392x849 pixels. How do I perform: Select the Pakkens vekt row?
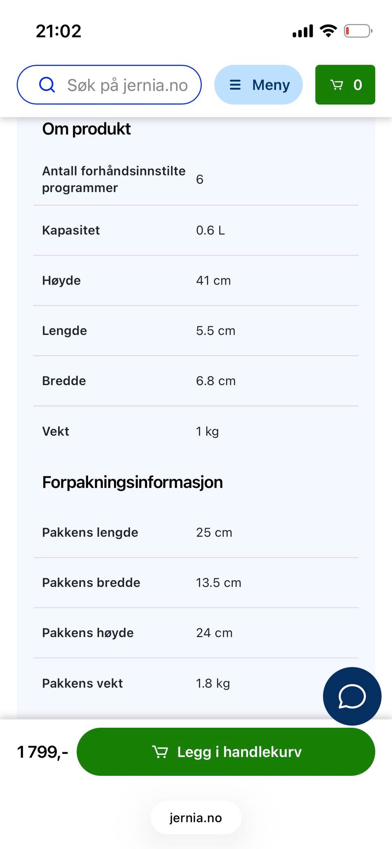point(196,683)
